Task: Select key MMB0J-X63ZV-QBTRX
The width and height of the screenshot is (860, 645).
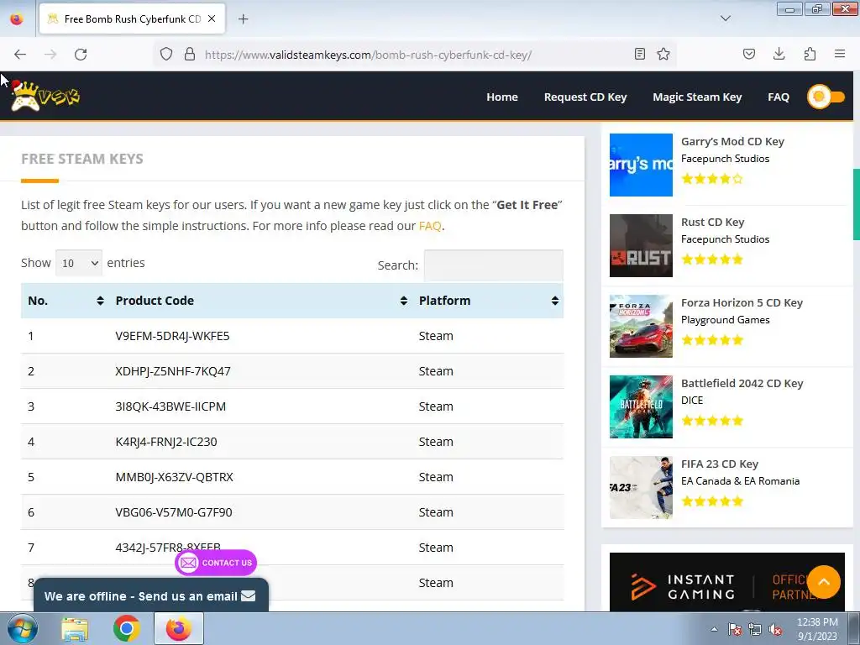Action: (174, 477)
